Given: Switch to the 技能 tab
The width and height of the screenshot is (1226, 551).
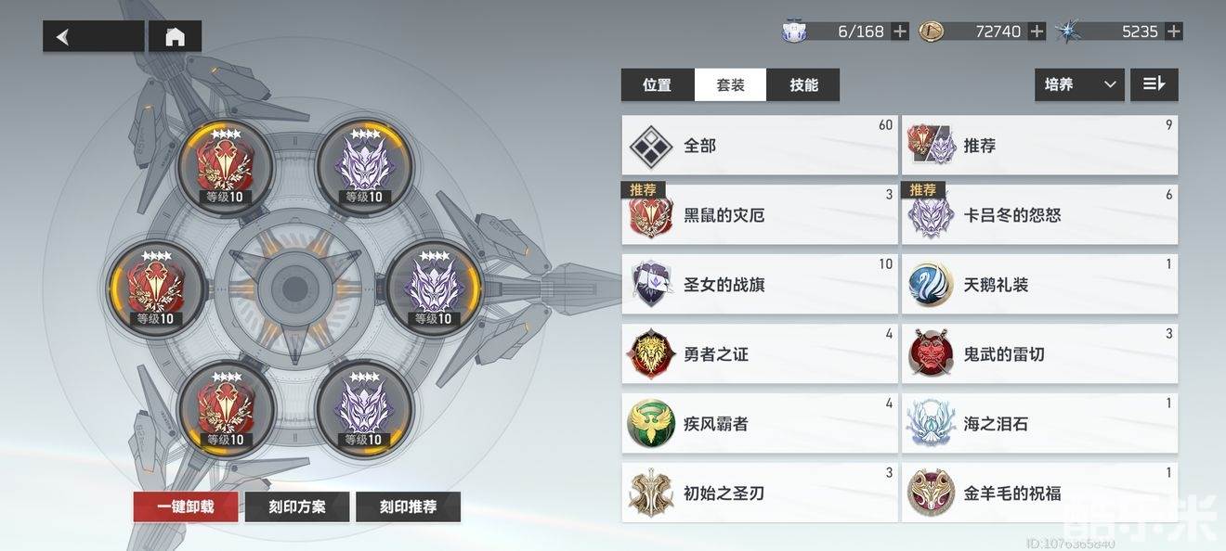Looking at the screenshot, I should click(x=804, y=84).
